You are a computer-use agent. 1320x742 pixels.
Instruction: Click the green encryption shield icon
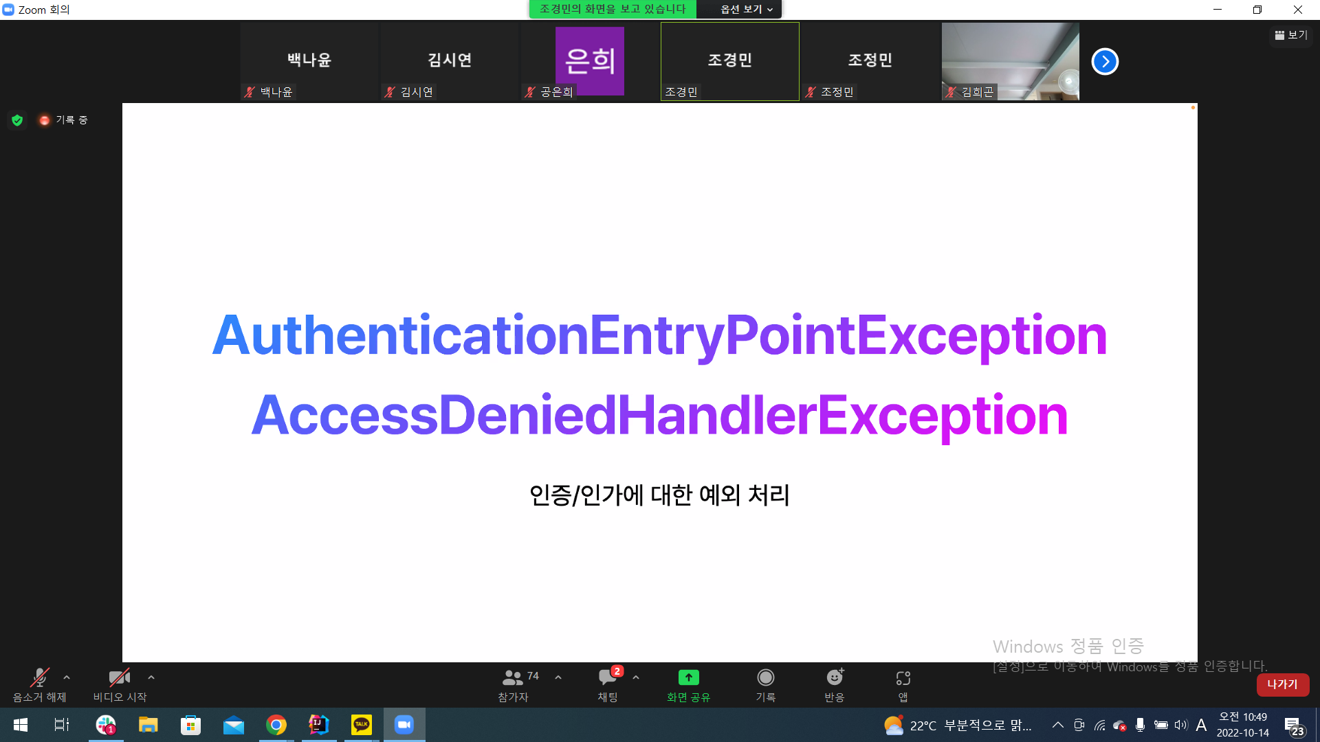(17, 120)
